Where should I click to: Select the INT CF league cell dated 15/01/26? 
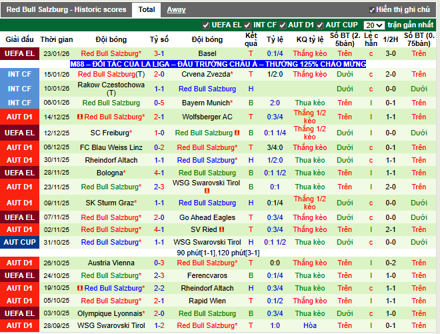coord(19,74)
